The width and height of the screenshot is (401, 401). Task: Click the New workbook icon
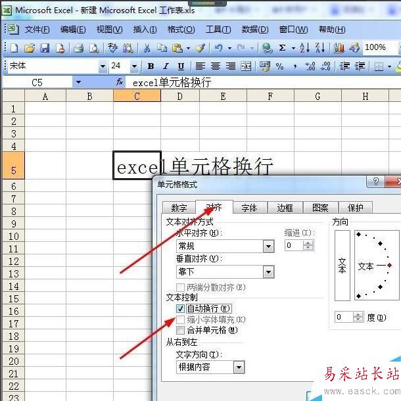tap(14, 48)
